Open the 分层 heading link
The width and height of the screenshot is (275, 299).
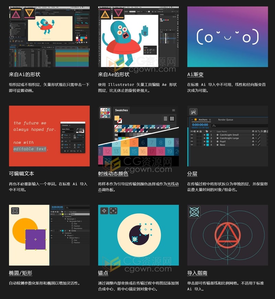pos(192,174)
